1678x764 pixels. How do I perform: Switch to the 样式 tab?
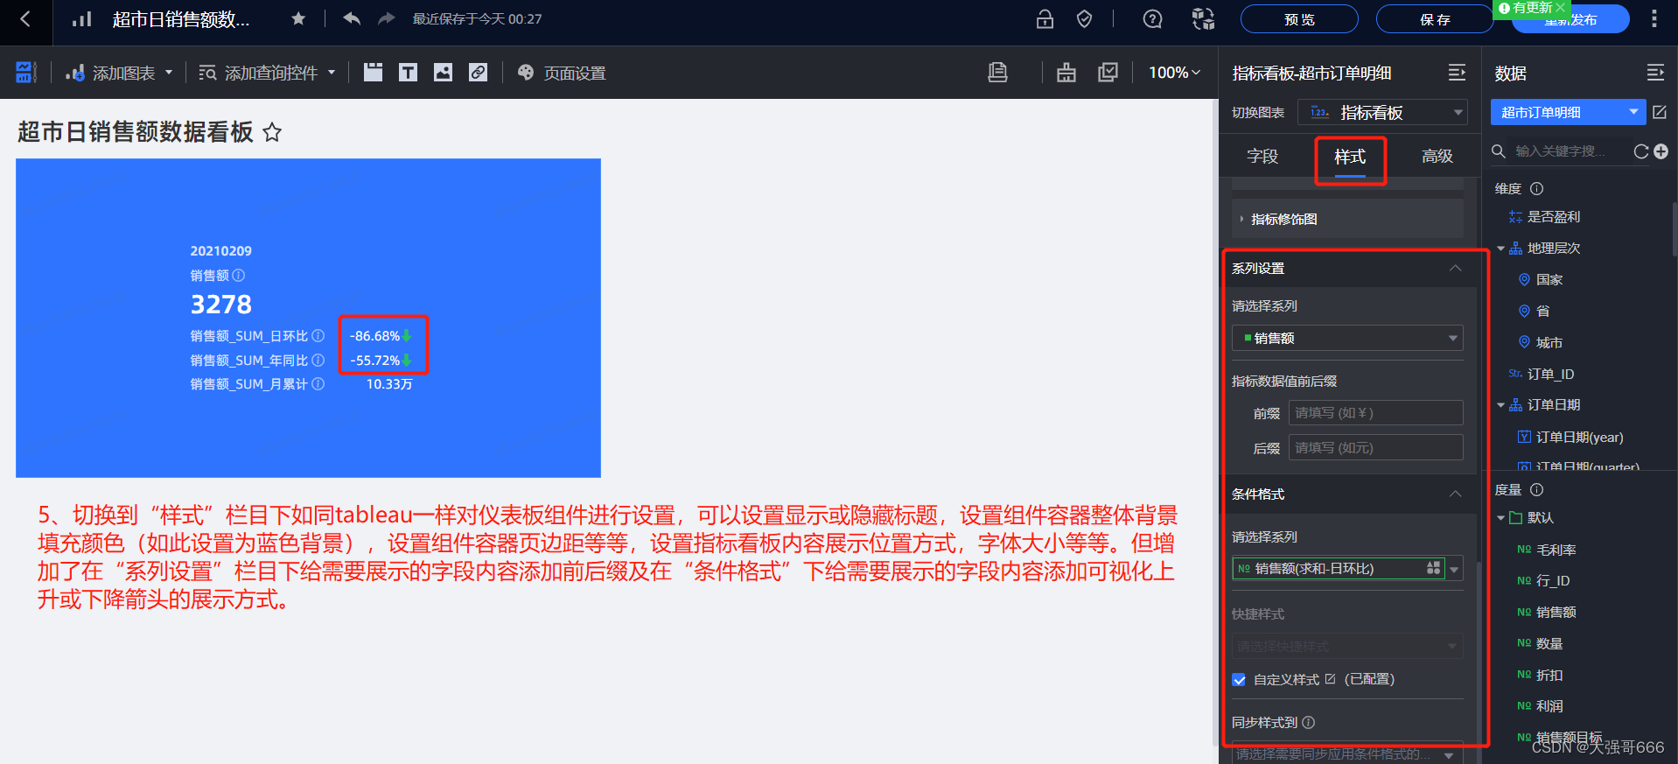tap(1350, 157)
